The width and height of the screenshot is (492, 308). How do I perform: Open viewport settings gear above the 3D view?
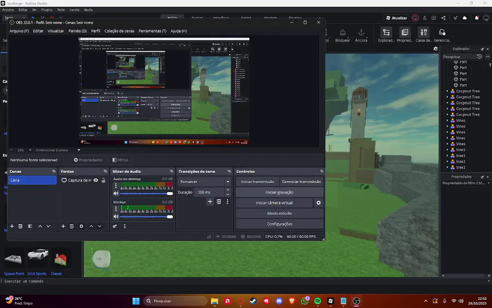pyautogui.click(x=436, y=49)
